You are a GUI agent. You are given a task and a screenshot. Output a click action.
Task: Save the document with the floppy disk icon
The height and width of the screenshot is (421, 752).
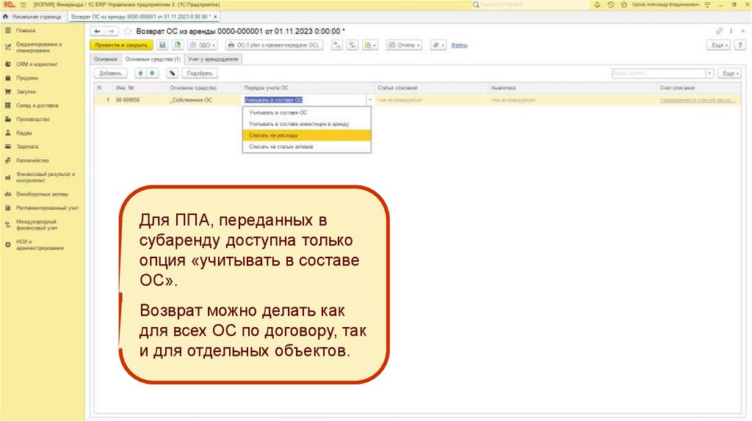tap(163, 45)
